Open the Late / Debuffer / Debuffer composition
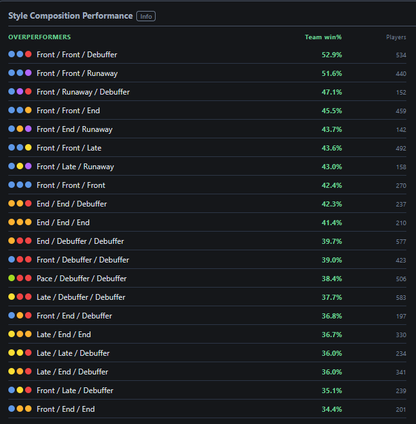This screenshot has height=424, width=416. [x=81, y=297]
